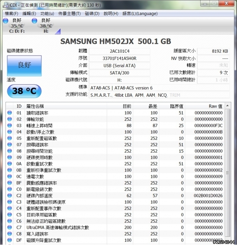Viewport: 237px width, 245px height.
Task: Click status icon for attribute C7 UltraDMA
Action: 10,227
